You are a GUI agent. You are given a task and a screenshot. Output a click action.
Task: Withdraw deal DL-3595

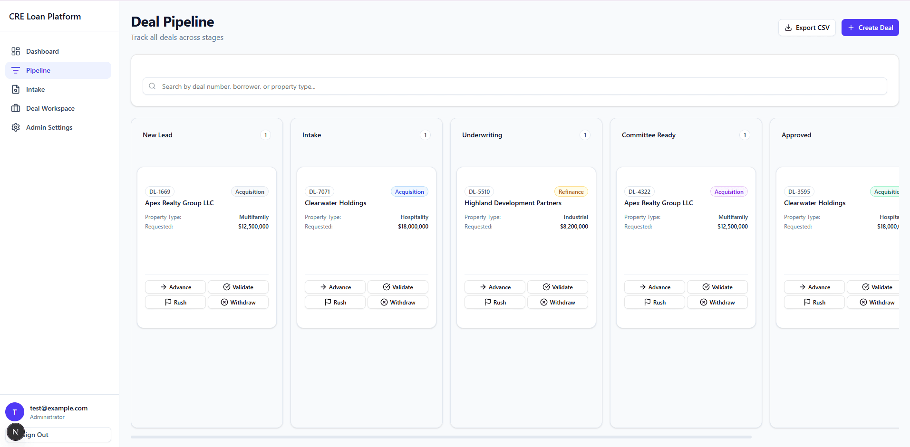click(873, 302)
